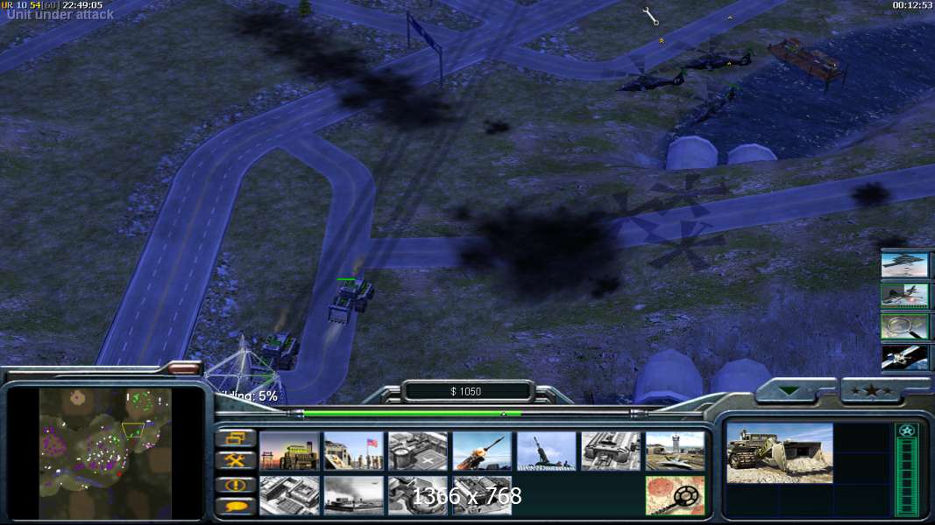Activate the mine detector clear mines ability
935x525 pixels.
675,495
